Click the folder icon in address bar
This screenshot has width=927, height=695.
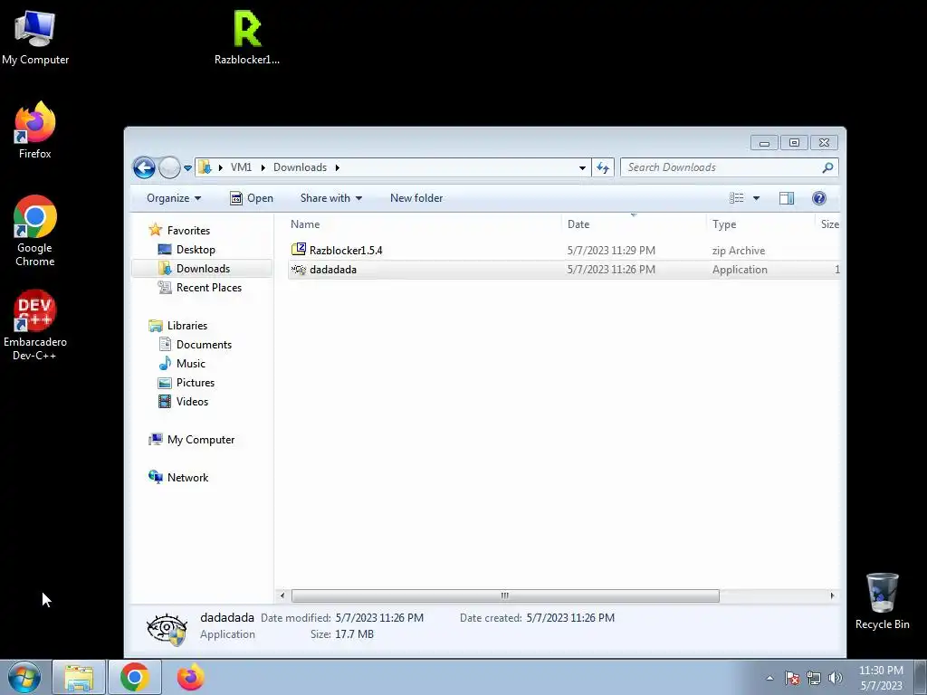click(205, 167)
